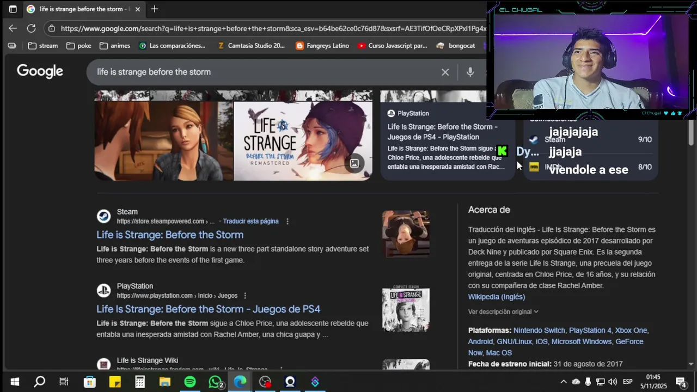697x392 pixels.
Task: Open 'Microsoft Windows' platform link
Action: click(x=582, y=342)
